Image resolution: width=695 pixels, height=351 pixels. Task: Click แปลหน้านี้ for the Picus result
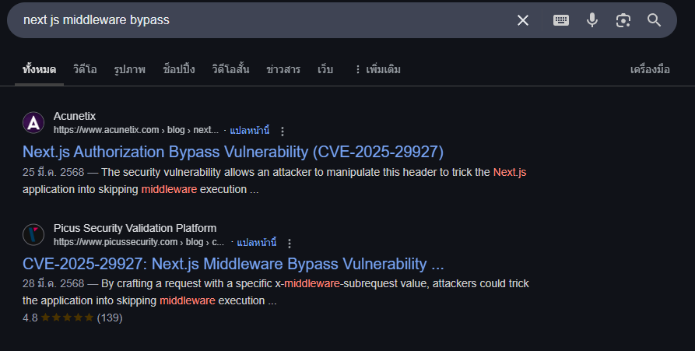(x=257, y=243)
